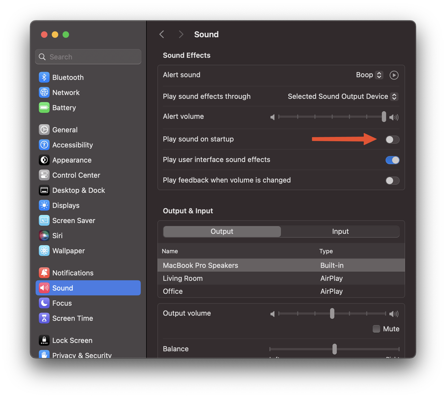Switch to the Input tab

340,232
